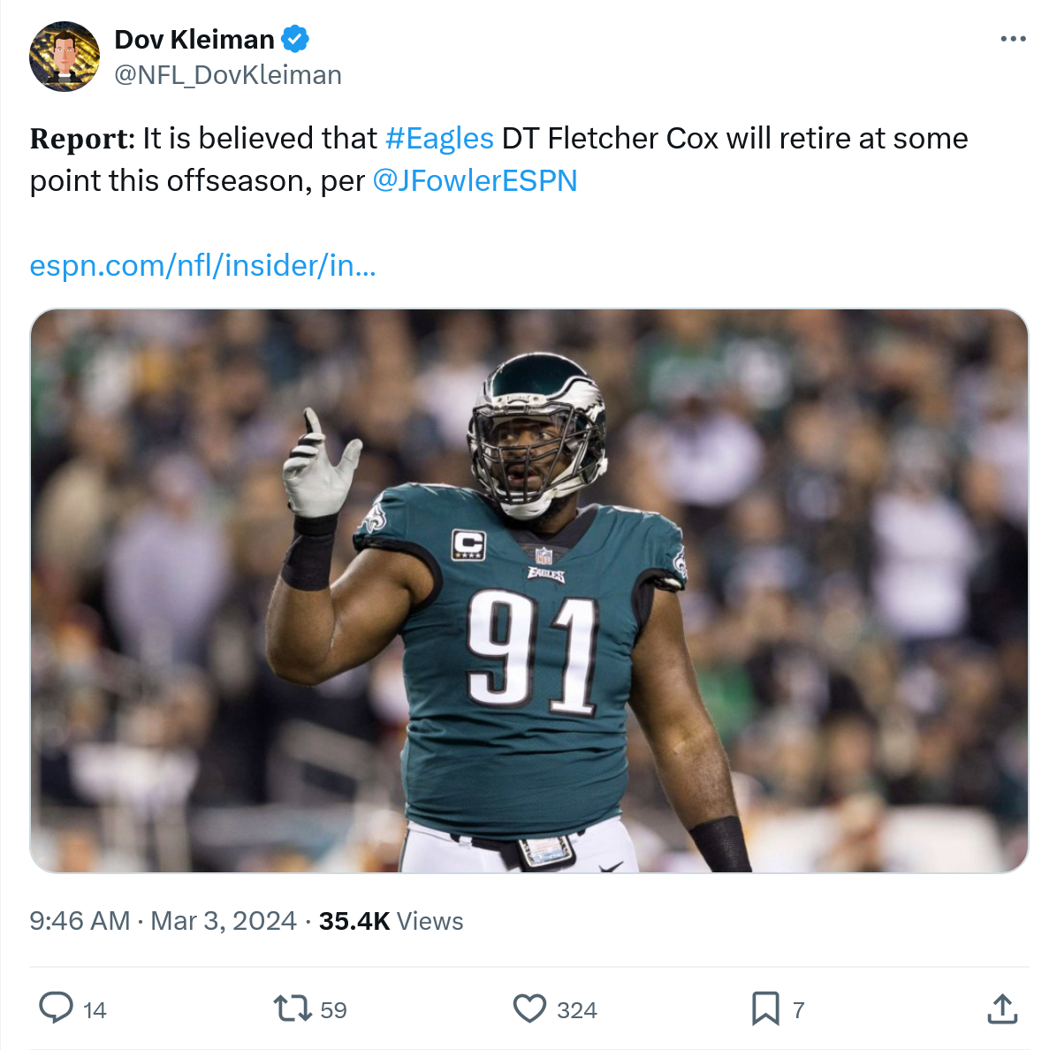
Task: Click the like count 324
Action: coord(577,1010)
